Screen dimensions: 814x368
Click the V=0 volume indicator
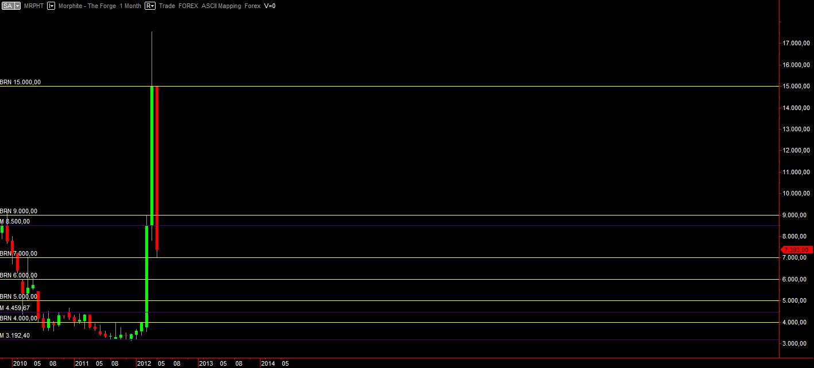(x=270, y=6)
